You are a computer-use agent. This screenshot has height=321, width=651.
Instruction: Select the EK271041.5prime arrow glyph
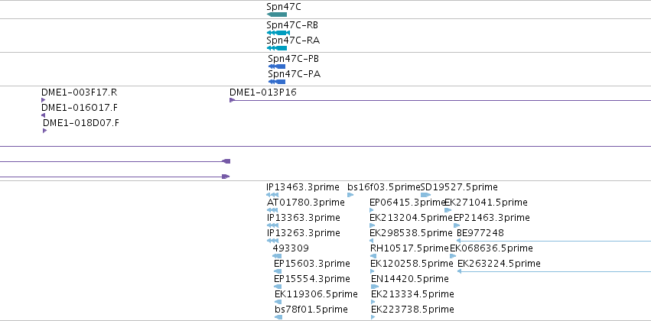(x=448, y=210)
